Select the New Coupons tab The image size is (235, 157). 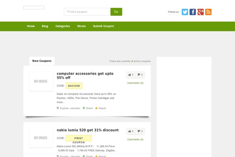click(42, 61)
